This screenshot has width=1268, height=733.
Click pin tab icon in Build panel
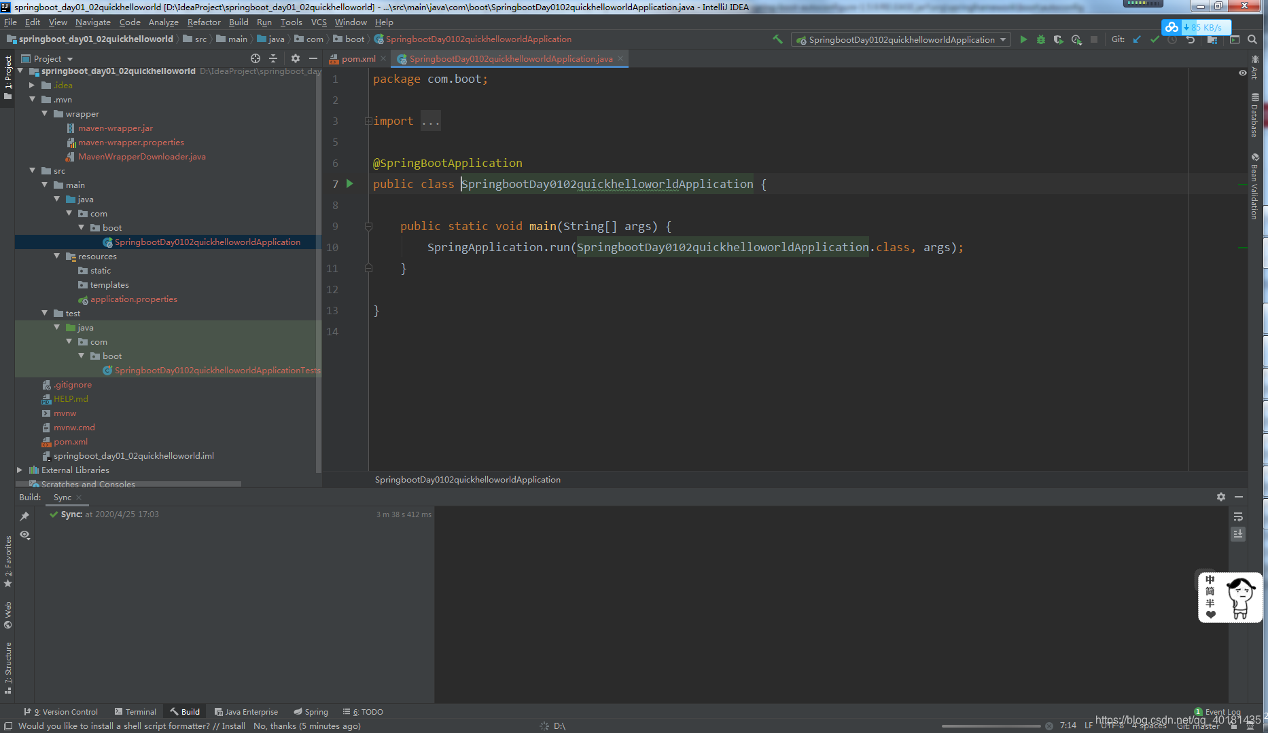[x=24, y=516]
